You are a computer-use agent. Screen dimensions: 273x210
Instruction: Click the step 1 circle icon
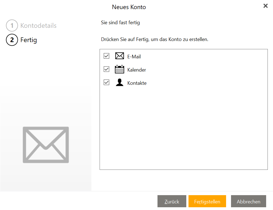12,25
